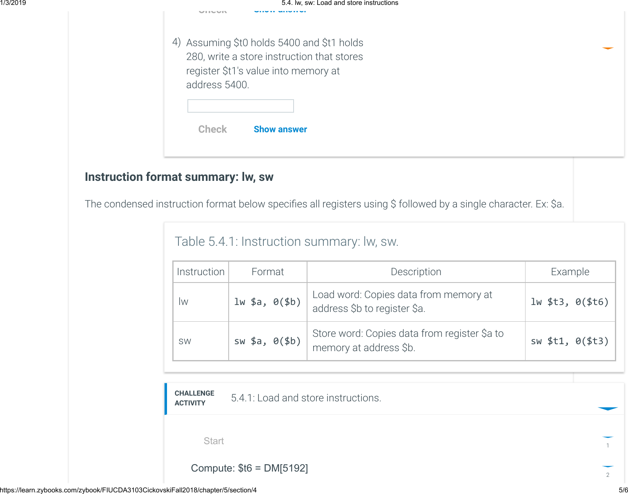Viewport: 628px width, 494px height.
Task: Select the sw example code in the table
Action: click(570, 340)
